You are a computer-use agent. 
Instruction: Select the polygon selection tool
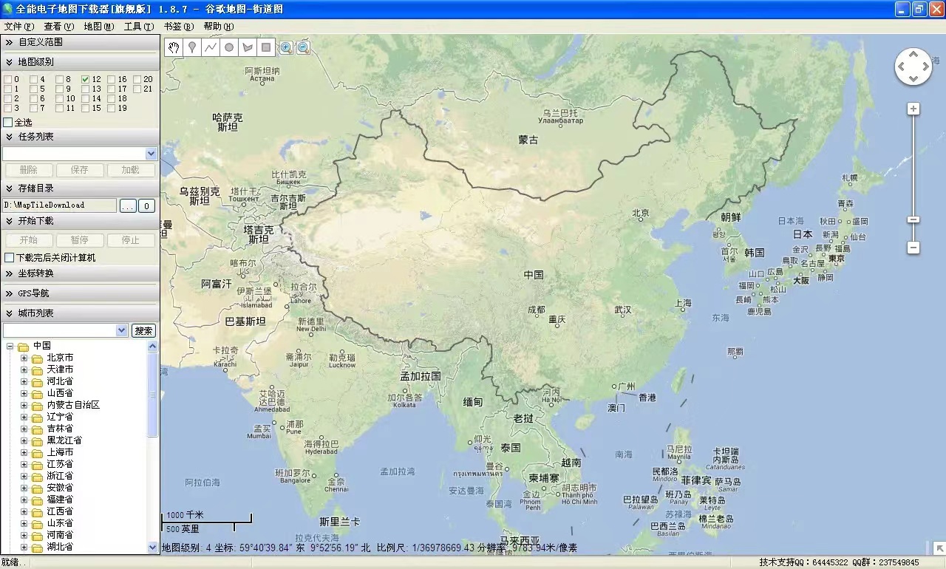pyautogui.click(x=247, y=47)
